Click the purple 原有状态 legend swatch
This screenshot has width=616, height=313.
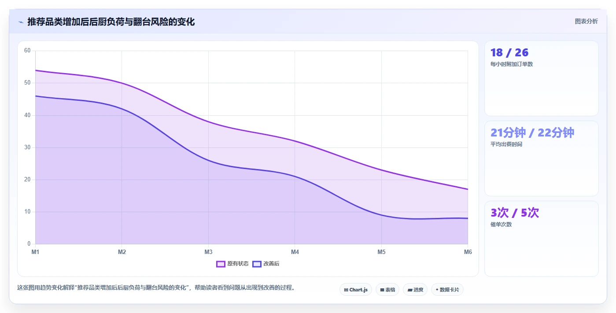pyautogui.click(x=221, y=264)
